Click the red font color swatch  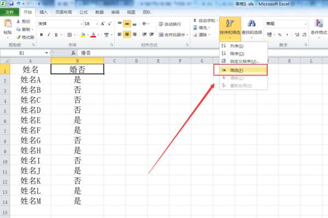tap(93, 35)
